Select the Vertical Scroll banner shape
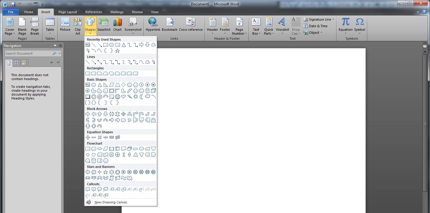Viewport: 430px width, 213px height. 112,178
